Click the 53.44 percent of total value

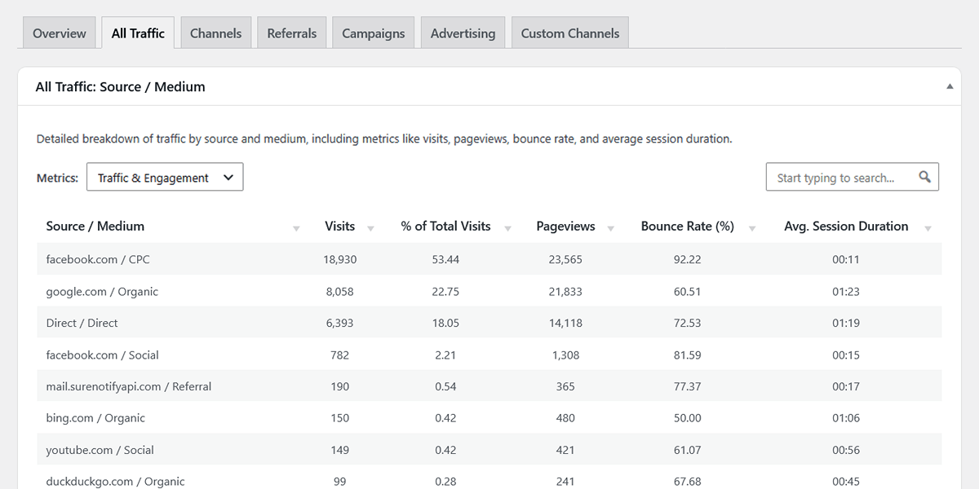click(x=445, y=259)
